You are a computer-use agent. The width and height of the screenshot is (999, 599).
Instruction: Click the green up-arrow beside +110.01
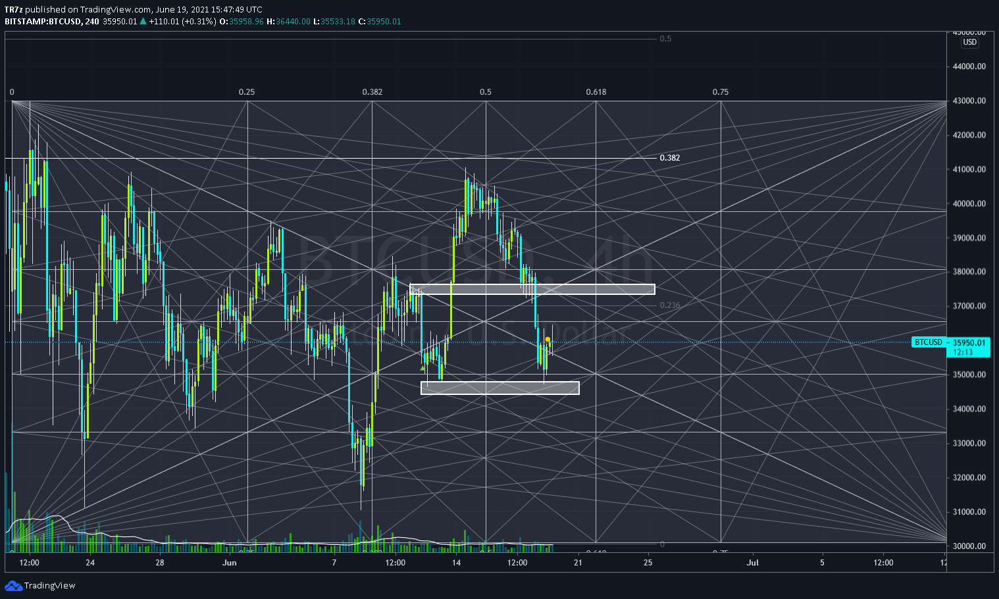click(x=143, y=22)
